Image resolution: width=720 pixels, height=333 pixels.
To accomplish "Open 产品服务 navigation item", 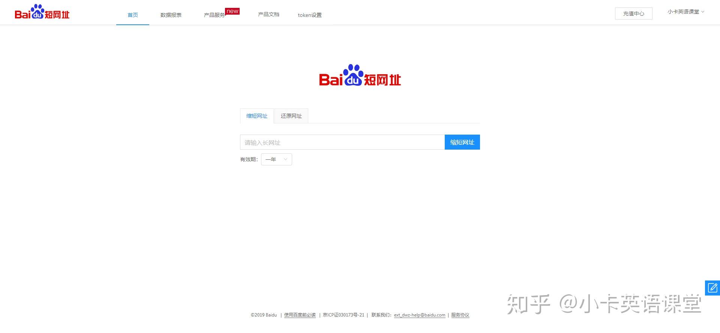I will 214,15.
